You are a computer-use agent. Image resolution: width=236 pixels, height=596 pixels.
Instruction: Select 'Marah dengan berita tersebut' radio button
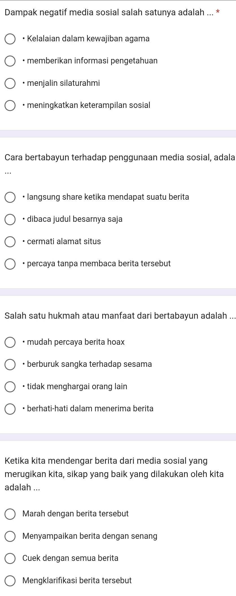pos(10,514)
